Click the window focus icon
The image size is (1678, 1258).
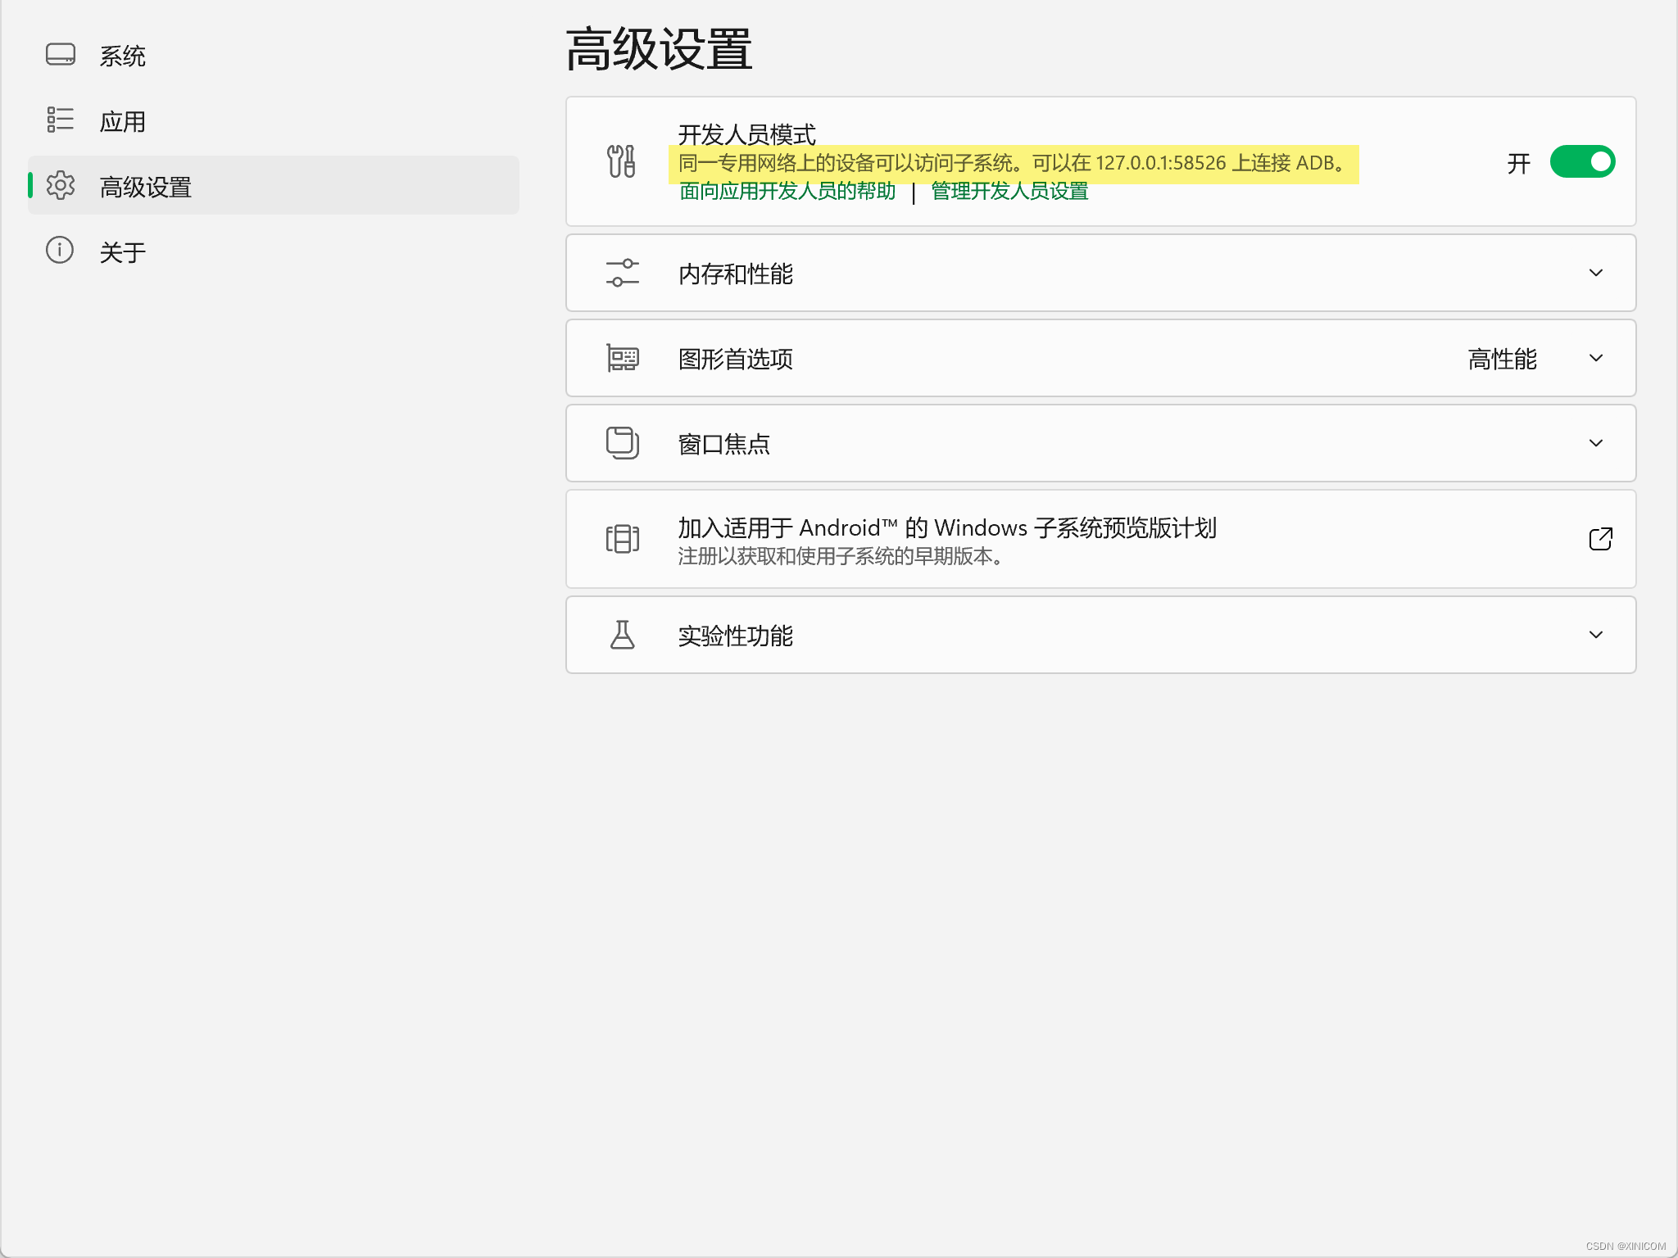tap(622, 443)
